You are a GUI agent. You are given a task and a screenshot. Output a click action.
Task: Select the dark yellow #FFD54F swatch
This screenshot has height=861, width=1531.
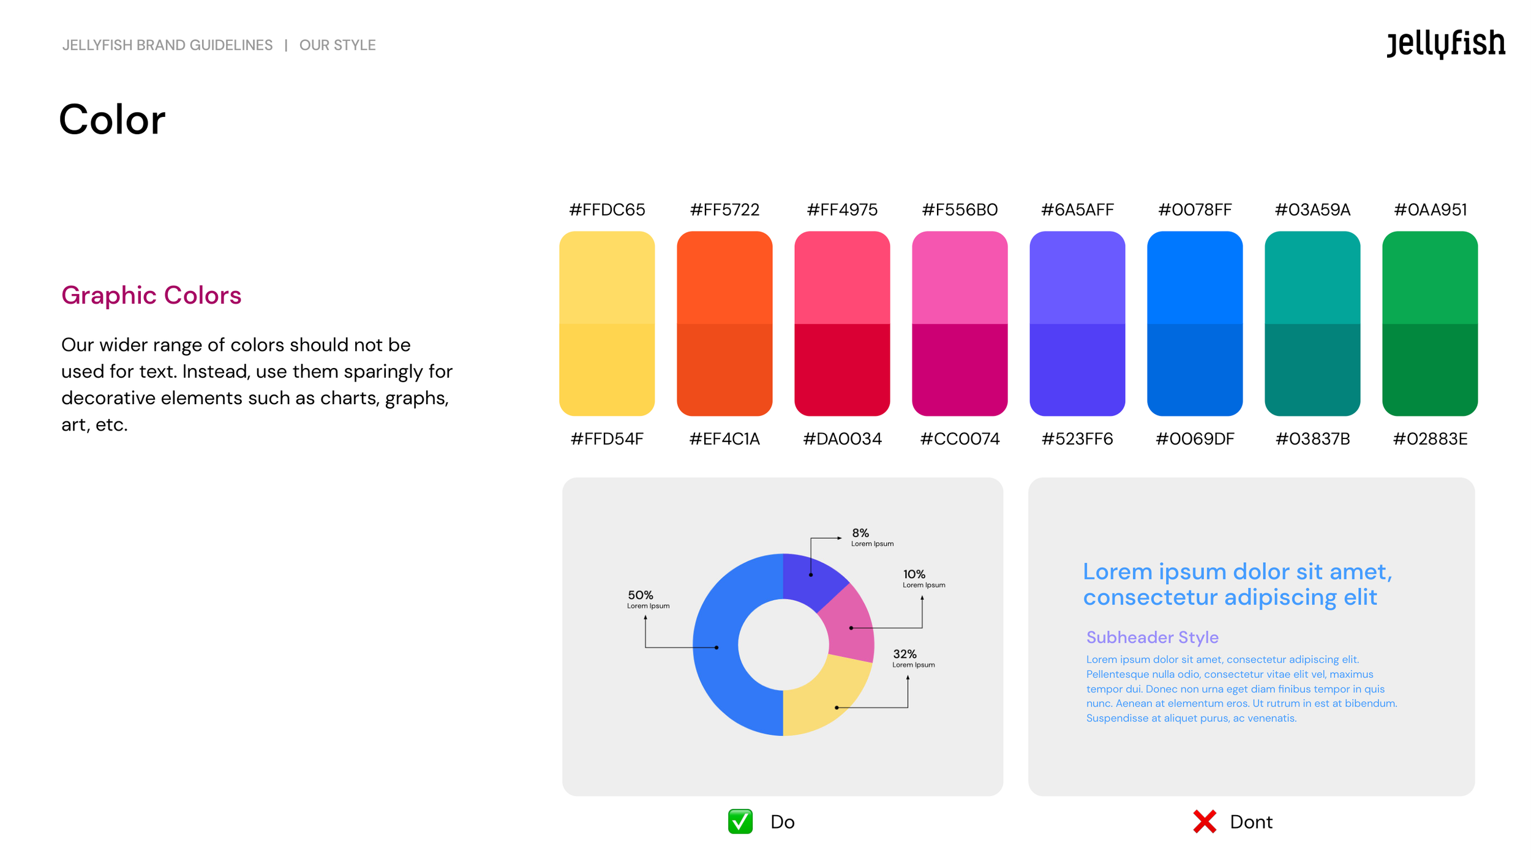pos(607,370)
